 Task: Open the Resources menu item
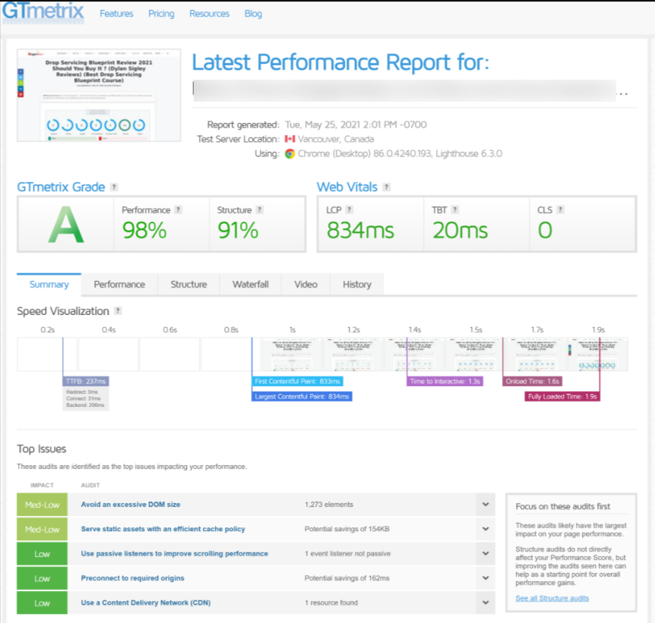[209, 14]
